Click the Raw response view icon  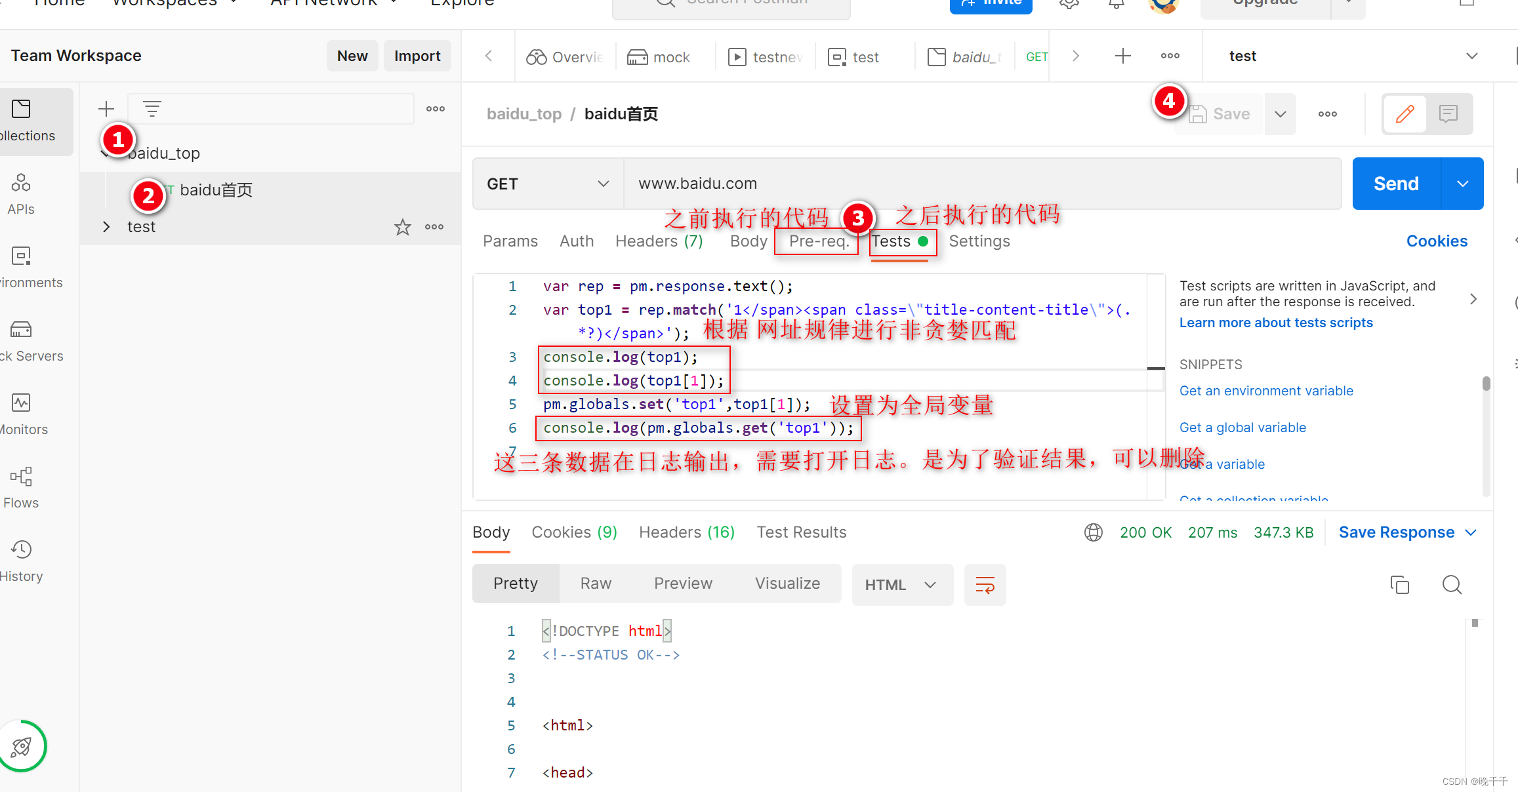click(596, 584)
